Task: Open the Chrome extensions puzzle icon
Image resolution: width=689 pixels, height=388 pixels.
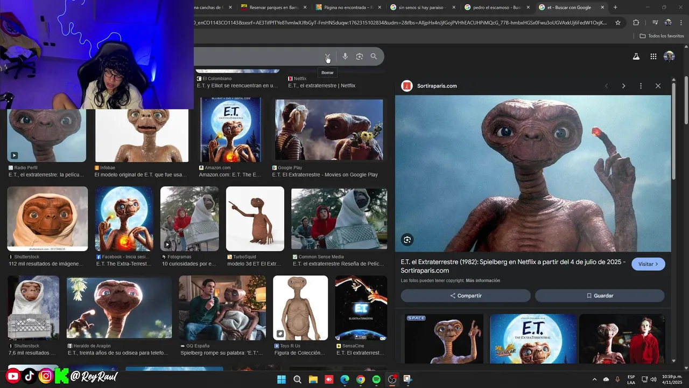Action: coord(636,23)
